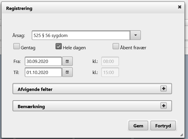Open calendar picker for Fra date

coord(67,61)
